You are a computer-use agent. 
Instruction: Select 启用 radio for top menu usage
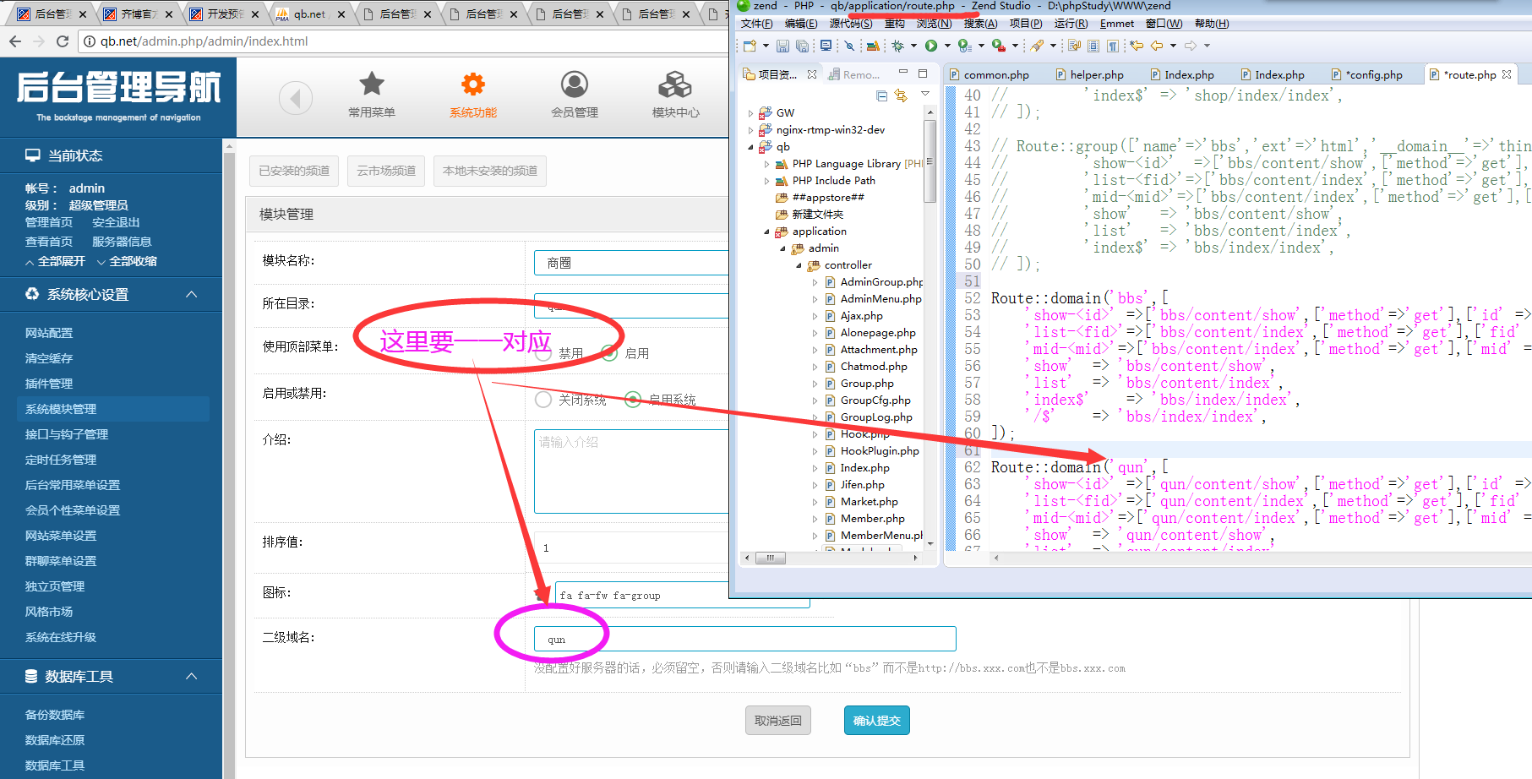coord(610,353)
